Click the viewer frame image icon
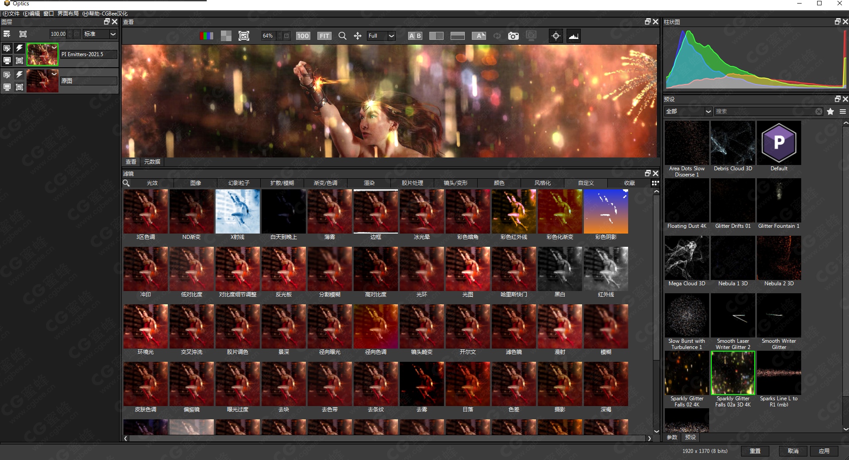 point(244,36)
